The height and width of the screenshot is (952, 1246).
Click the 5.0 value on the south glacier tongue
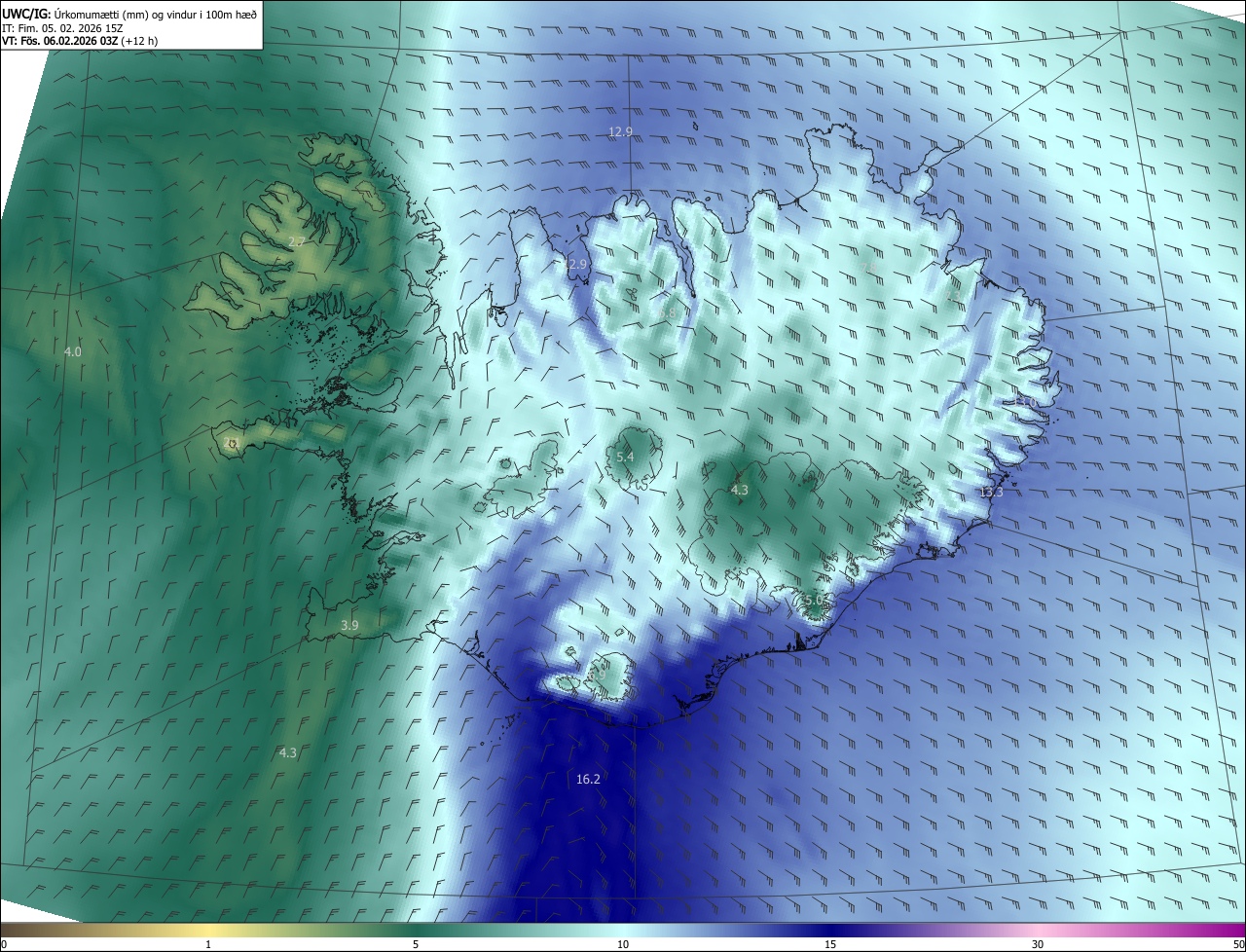tap(814, 601)
